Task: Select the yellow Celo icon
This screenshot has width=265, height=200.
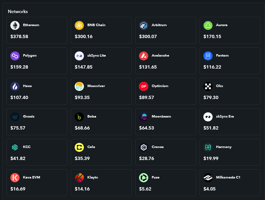Action: point(79,147)
